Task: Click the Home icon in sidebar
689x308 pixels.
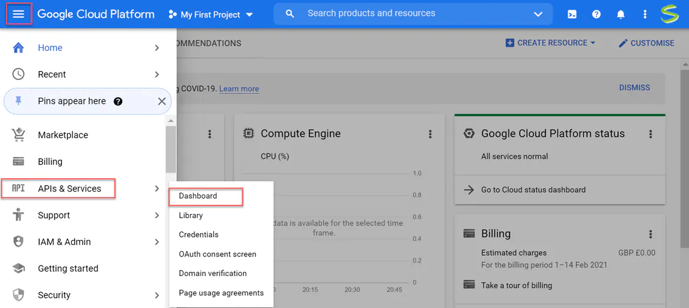Action: click(x=18, y=47)
